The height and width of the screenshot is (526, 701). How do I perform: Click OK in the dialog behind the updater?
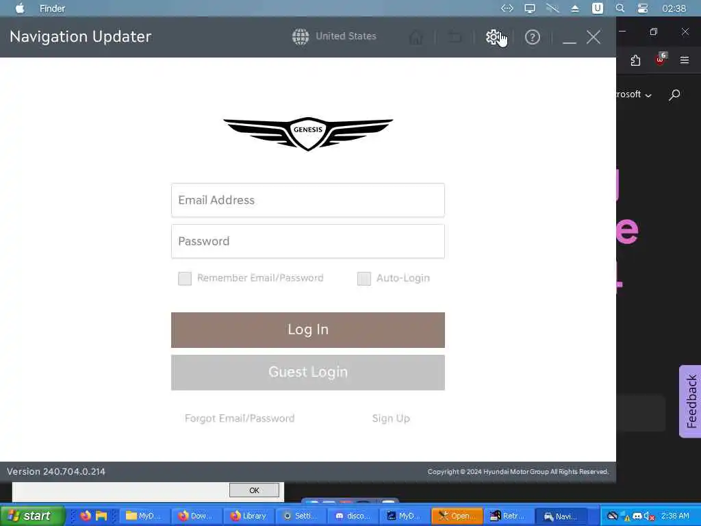pos(254,490)
